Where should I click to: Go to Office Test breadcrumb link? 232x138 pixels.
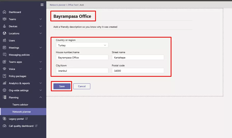[x=72, y=5]
